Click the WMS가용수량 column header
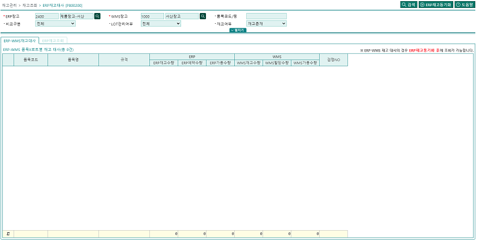Viewport: 477px width, 242px height. pyautogui.click(x=305, y=63)
